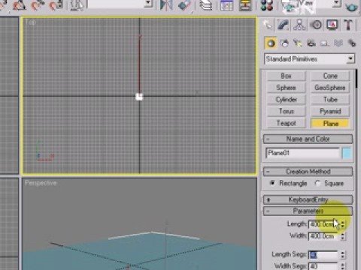
Task: Select the Square creation method
Action: (317, 183)
